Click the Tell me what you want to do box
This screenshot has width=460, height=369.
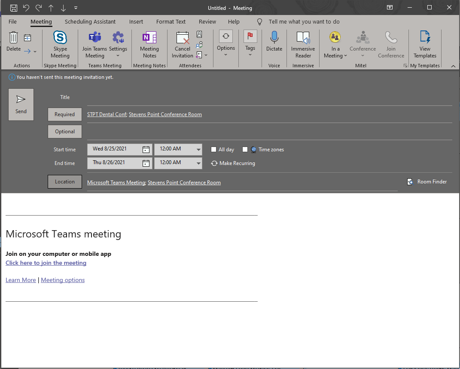(304, 22)
